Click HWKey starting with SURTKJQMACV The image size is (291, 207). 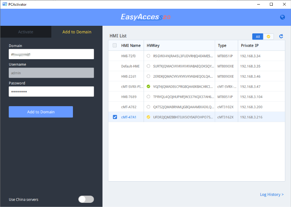183,66
